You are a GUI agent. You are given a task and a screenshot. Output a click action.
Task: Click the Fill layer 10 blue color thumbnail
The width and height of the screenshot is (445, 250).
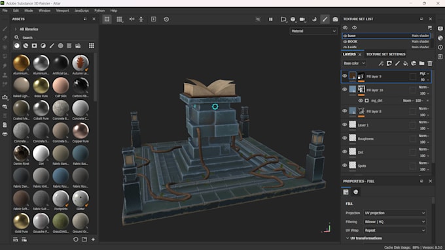click(353, 89)
